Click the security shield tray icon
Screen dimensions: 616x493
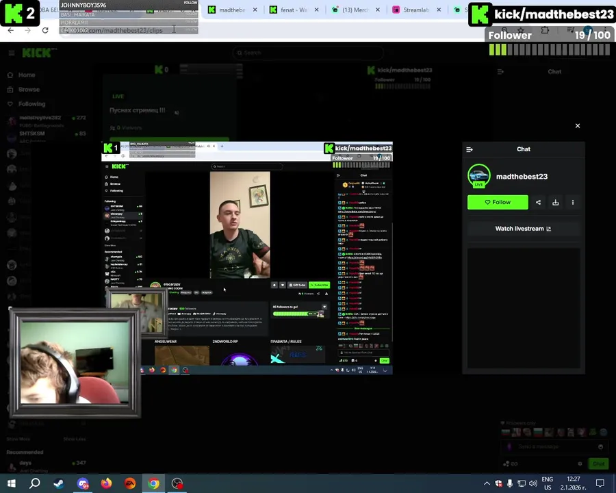coord(498,483)
